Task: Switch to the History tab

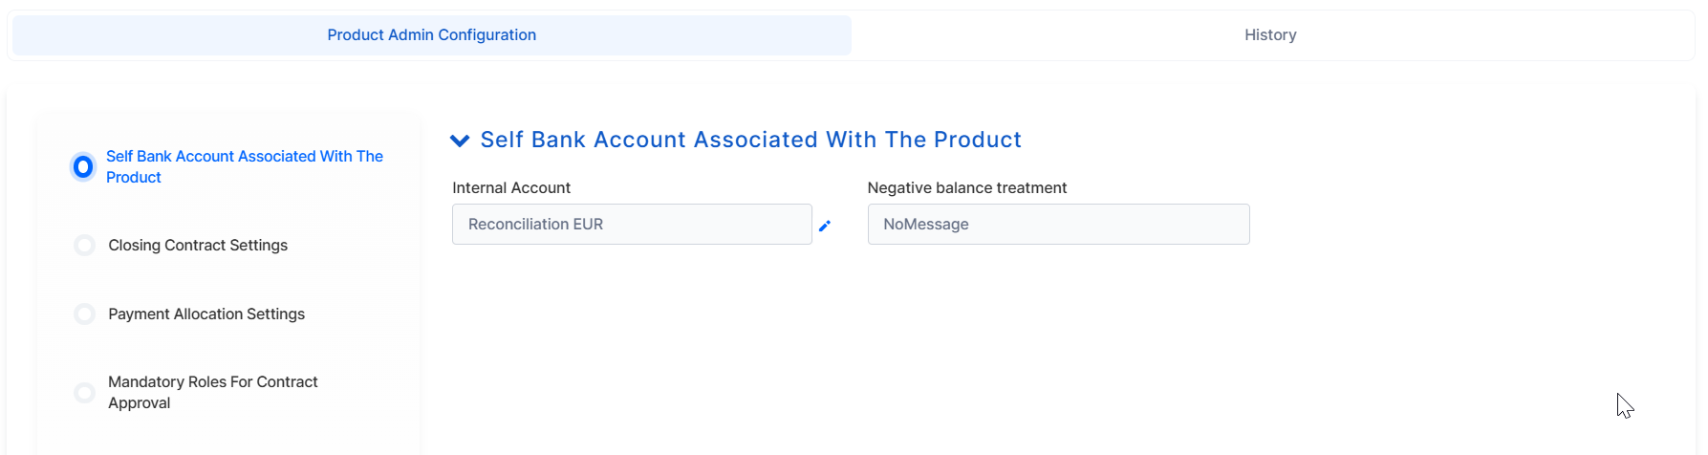Action: click(x=1270, y=34)
